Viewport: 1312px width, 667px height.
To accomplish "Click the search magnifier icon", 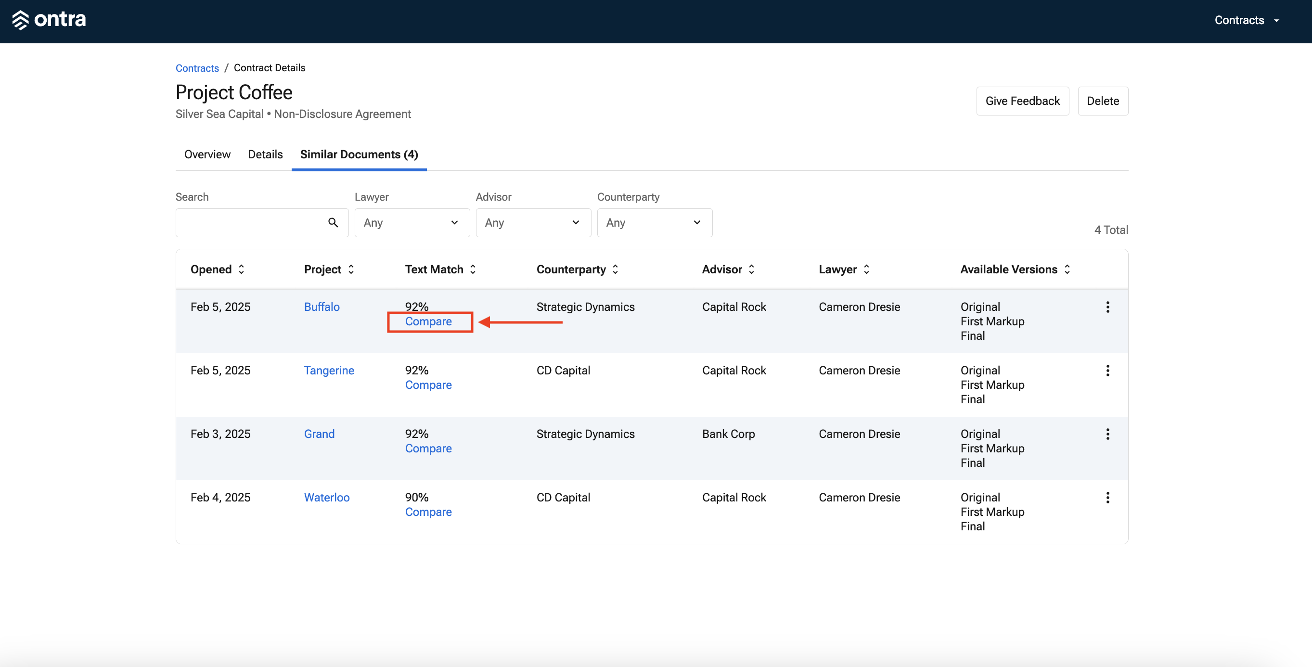I will [333, 222].
